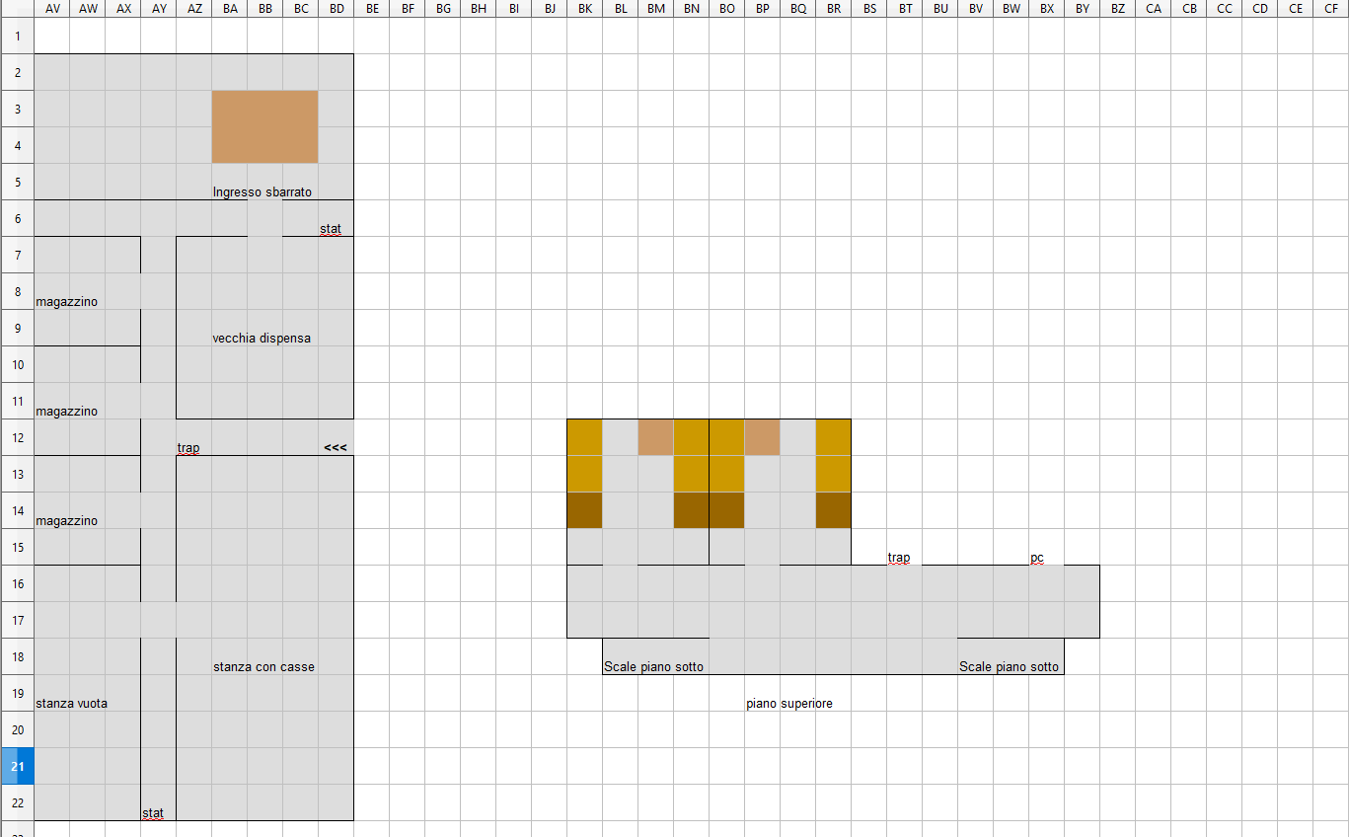
Task: Select the 'trap' cell in column AZ
Action: pos(193,447)
